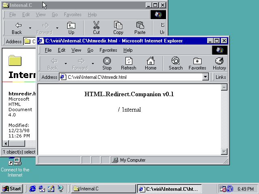Click the Refresh button in Internet Explorer
Viewport: 259px width, 194px height.
pos(129,64)
